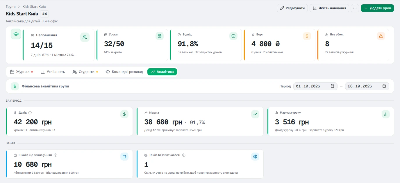Click the warning triangle icon in Без абон. card

[381, 36]
